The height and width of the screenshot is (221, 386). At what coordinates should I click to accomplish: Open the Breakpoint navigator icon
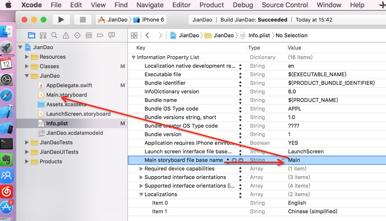pyautogui.click(x=100, y=35)
